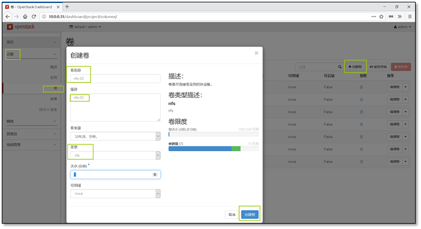Click the 操作 column header

pos(390,76)
